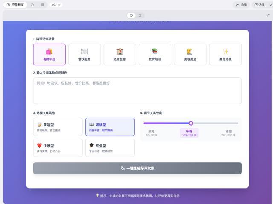Set length to 简短 50-80 字

click(152, 133)
